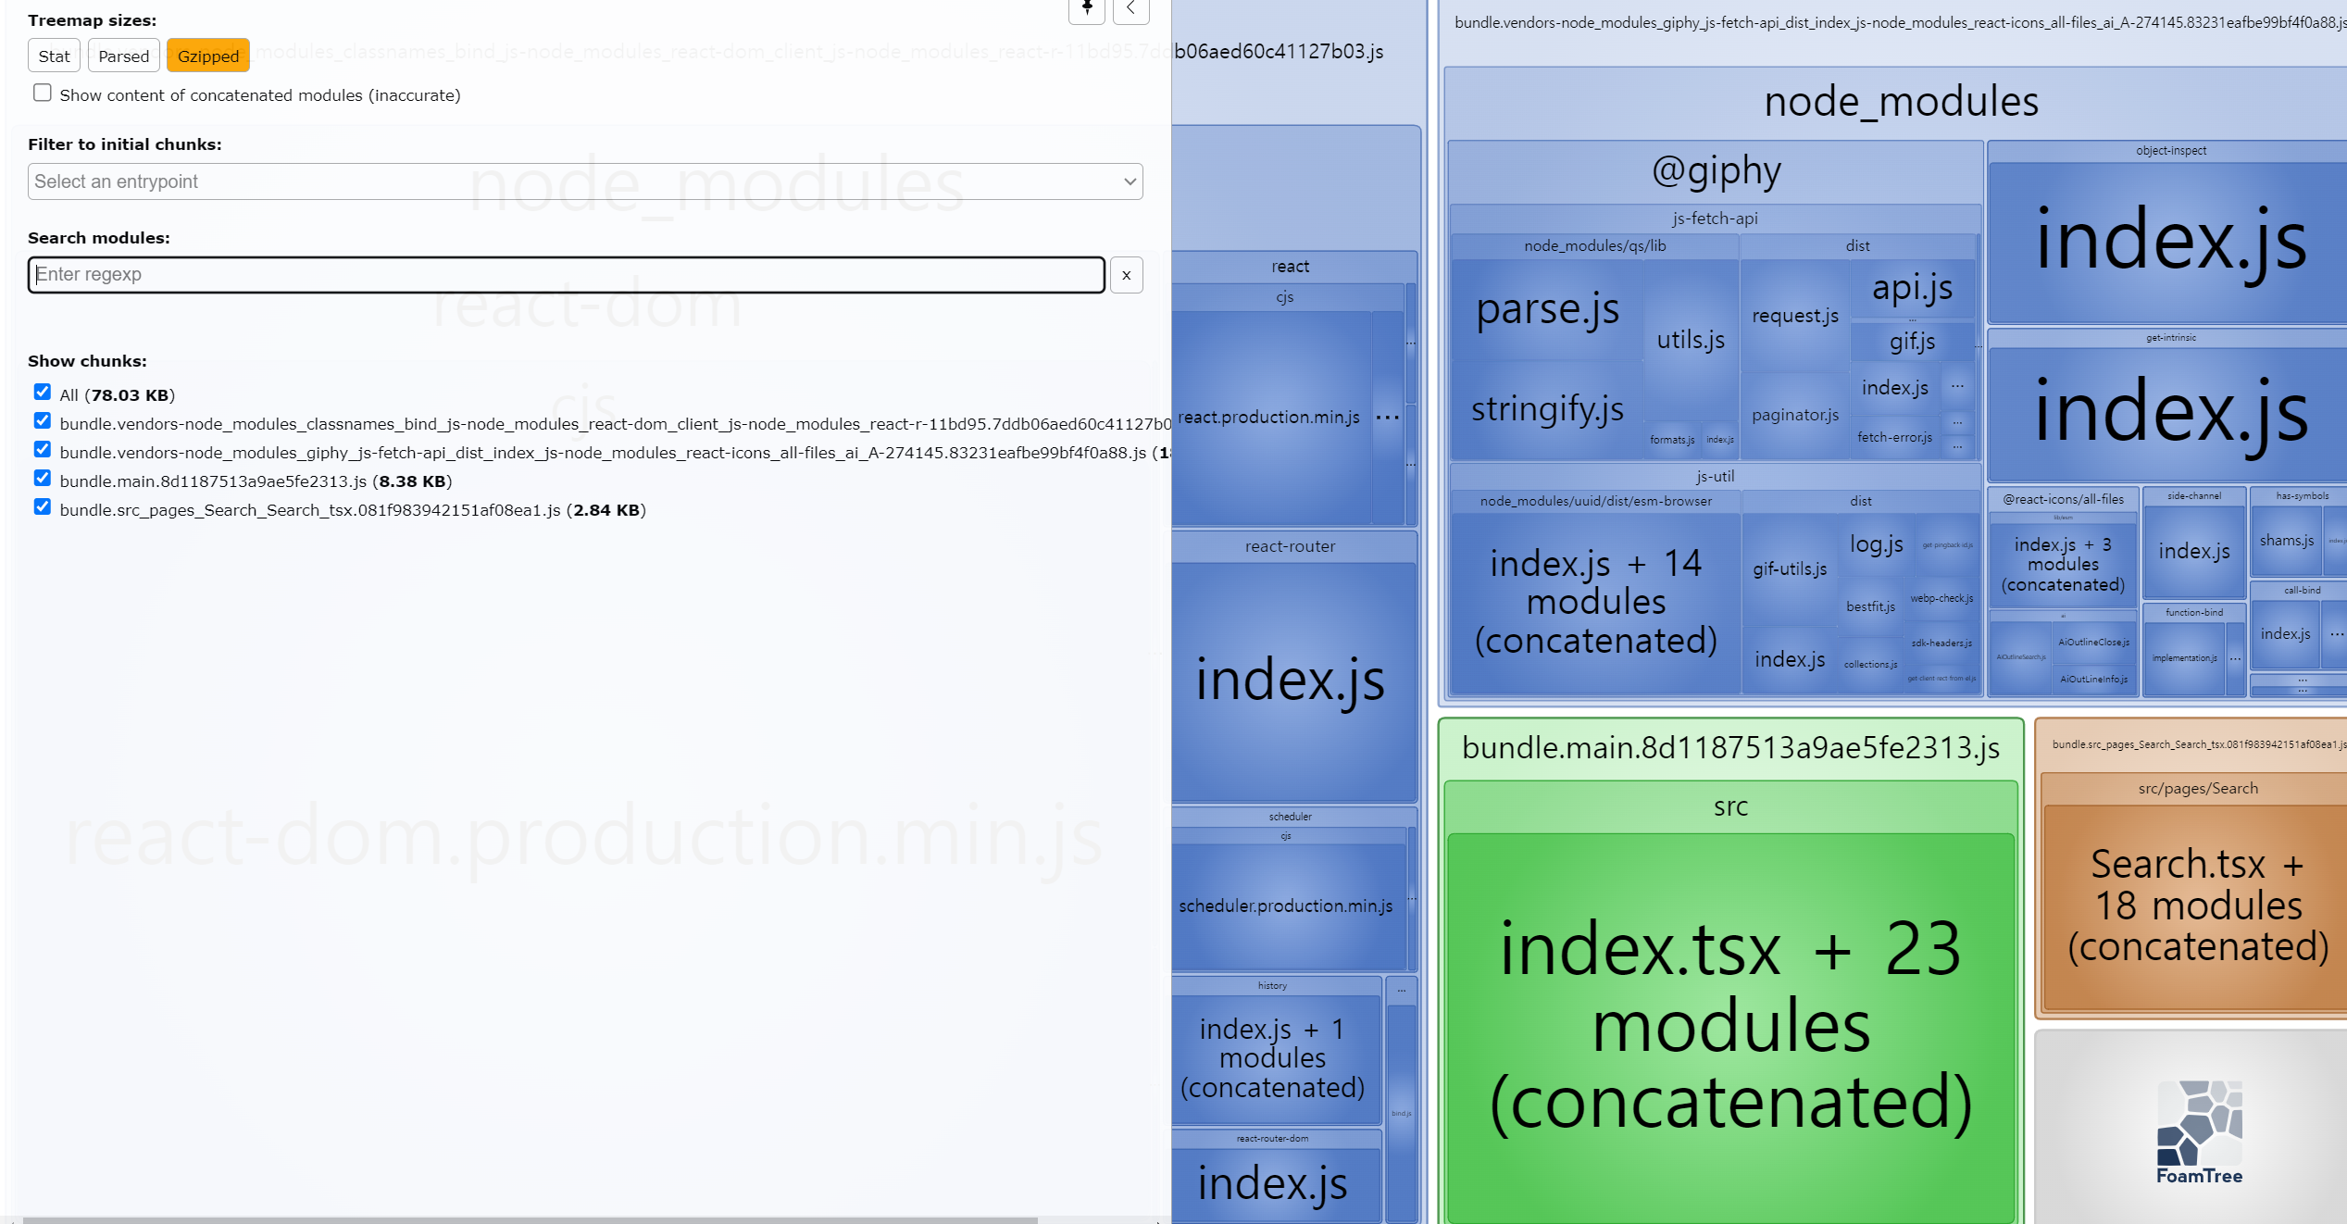Select parse.js block in qs/lib

[1547, 309]
